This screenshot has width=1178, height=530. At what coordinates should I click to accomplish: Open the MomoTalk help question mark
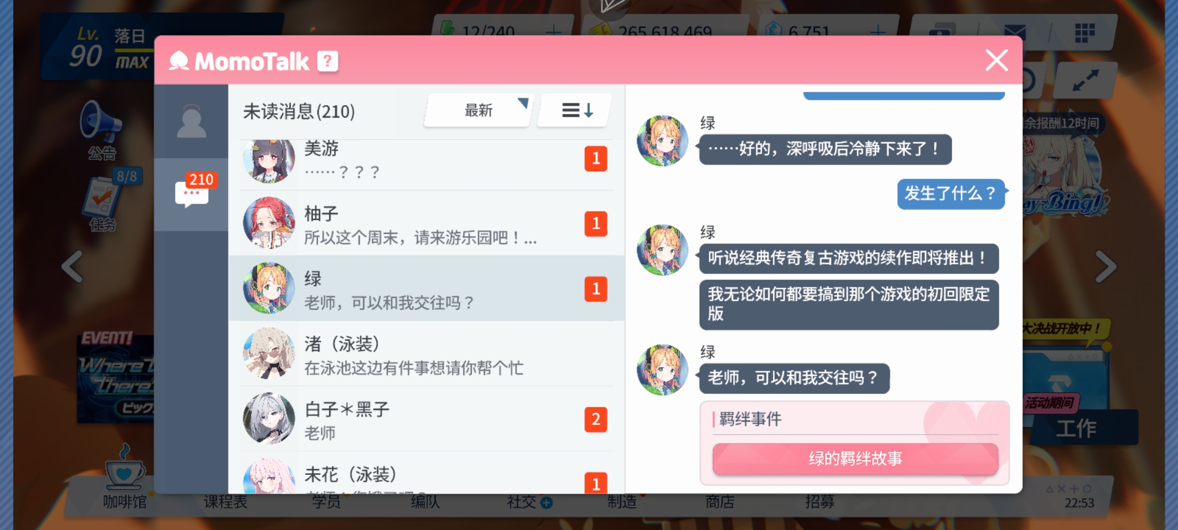tap(327, 61)
